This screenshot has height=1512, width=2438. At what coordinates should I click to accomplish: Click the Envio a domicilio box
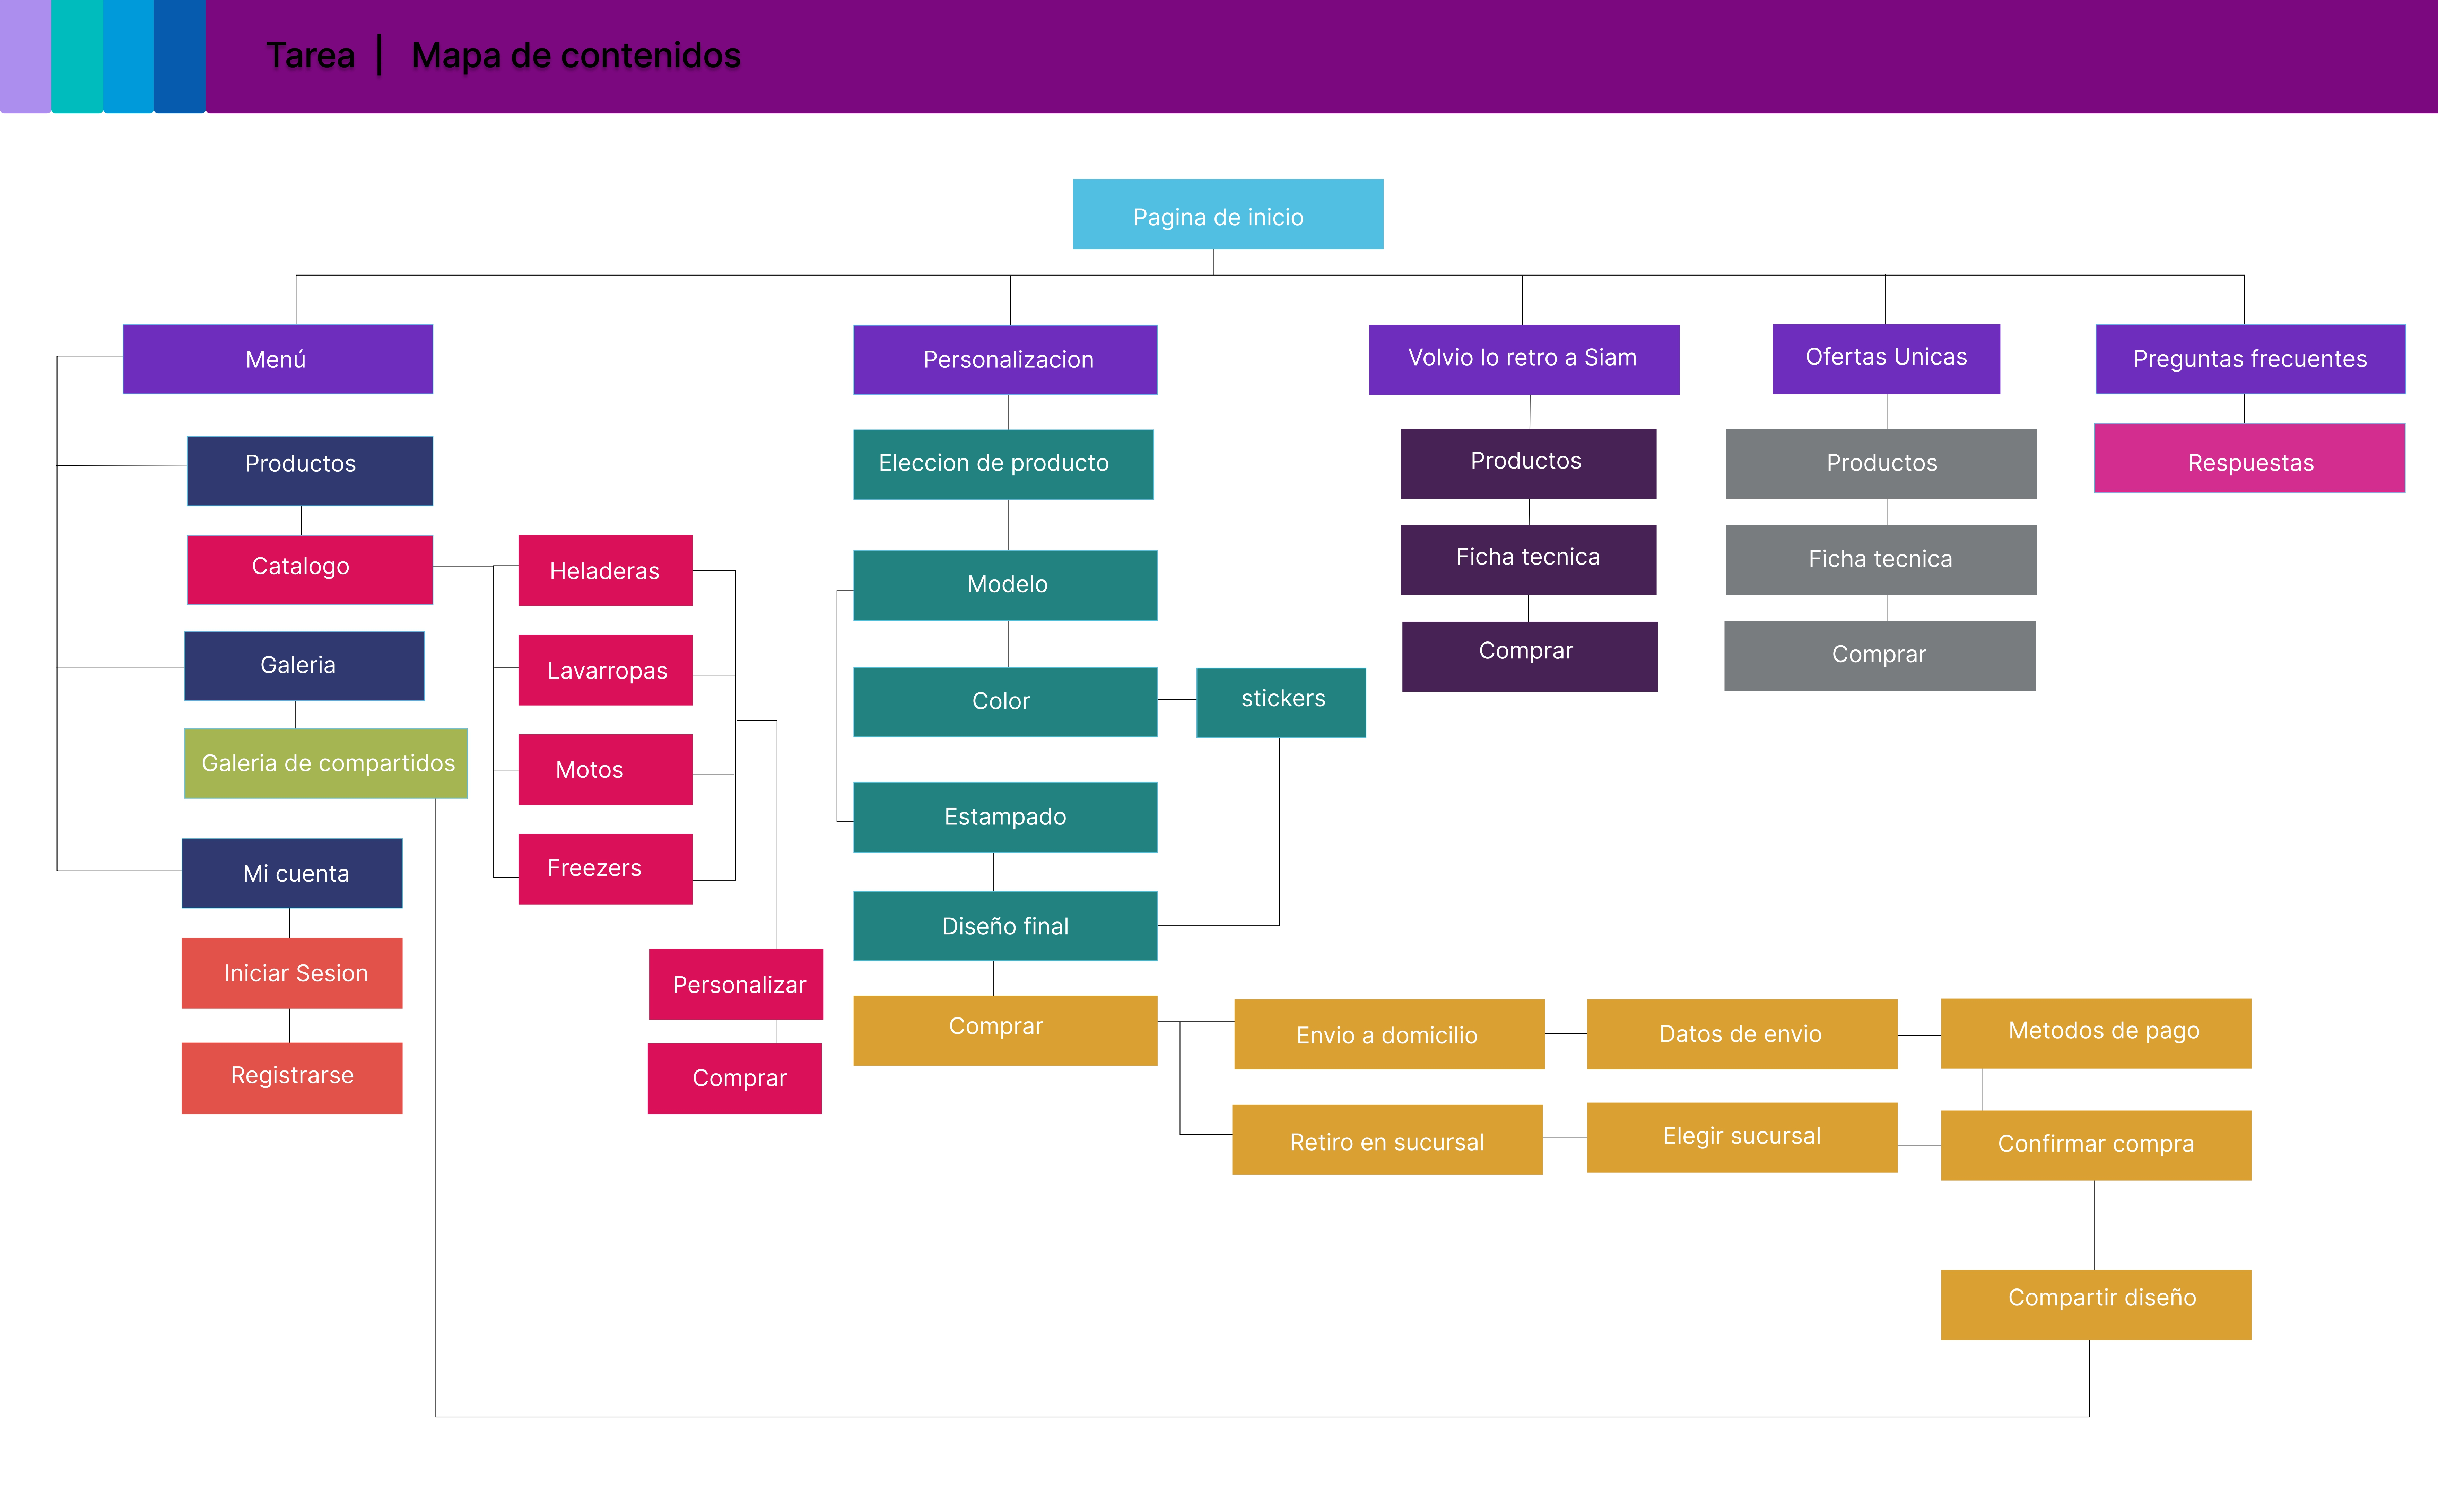pyautogui.click(x=1388, y=1034)
